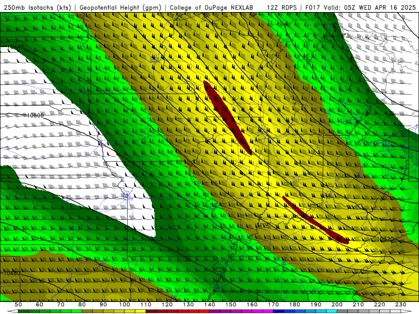Click the 120 label on the color scale
Viewport: 419px width, 314px height.
[x=167, y=305]
